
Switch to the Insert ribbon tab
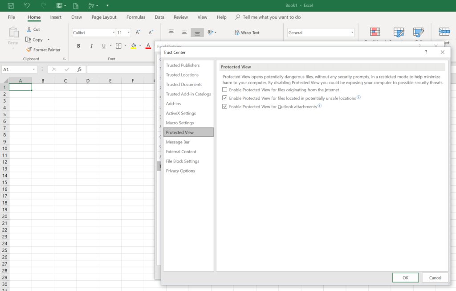pyautogui.click(x=56, y=17)
